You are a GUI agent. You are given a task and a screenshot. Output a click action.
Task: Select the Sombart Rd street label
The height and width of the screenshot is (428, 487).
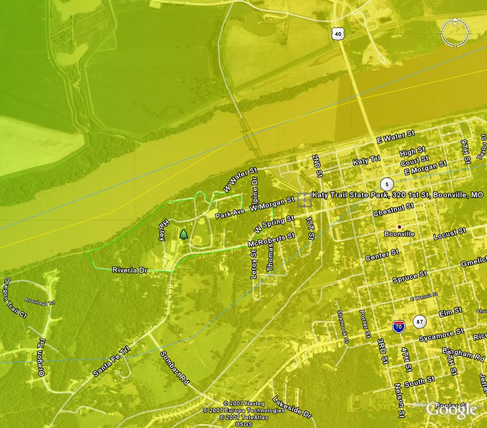(x=175, y=368)
